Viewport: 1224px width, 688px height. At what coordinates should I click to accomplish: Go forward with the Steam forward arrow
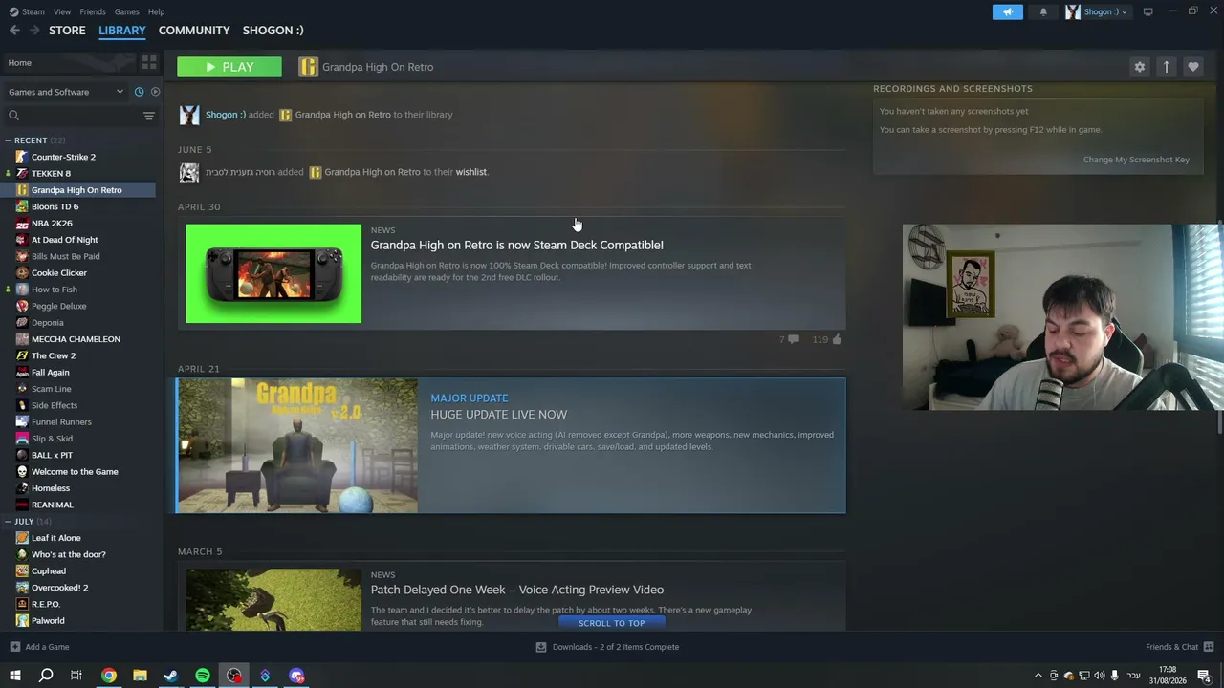pyautogui.click(x=34, y=31)
